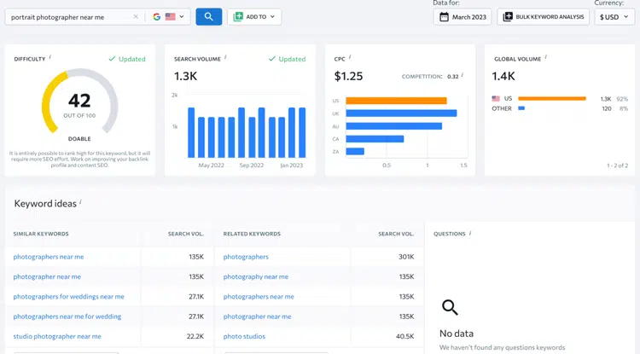Click the 22.2K search volume value
This screenshot has height=354, width=640.
coord(195,336)
